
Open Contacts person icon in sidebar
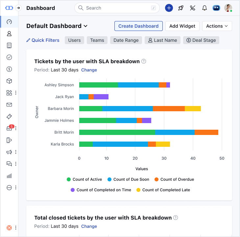(9, 34)
